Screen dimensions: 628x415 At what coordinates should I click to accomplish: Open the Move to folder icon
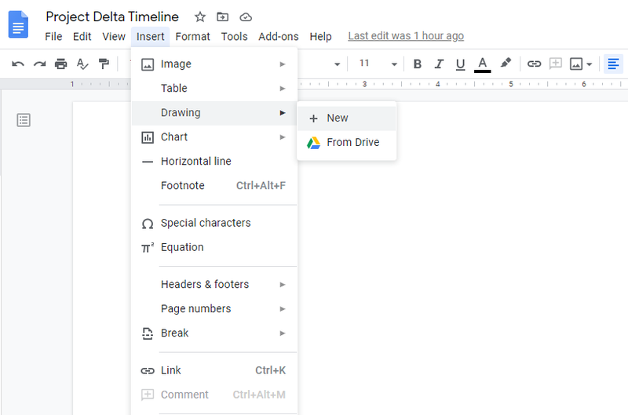point(223,16)
